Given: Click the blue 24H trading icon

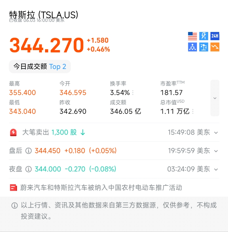Looking at the screenshot, I should coord(215,36).
